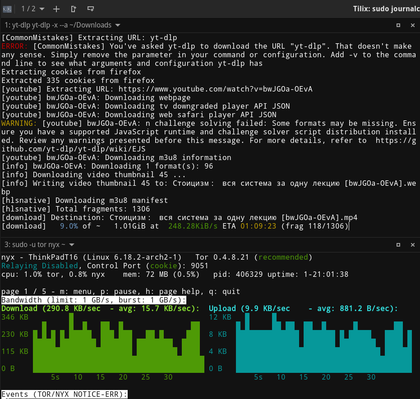Image resolution: width=420 pixels, height=399 pixels.
Task: Maximize the yt-dlp terminal pane
Action: (x=398, y=25)
